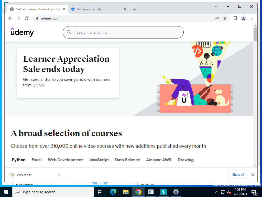Viewport: 262px width, 197px height.
Task: Open the Chrome profile avatar
Action: pyautogui.click(x=244, y=18)
